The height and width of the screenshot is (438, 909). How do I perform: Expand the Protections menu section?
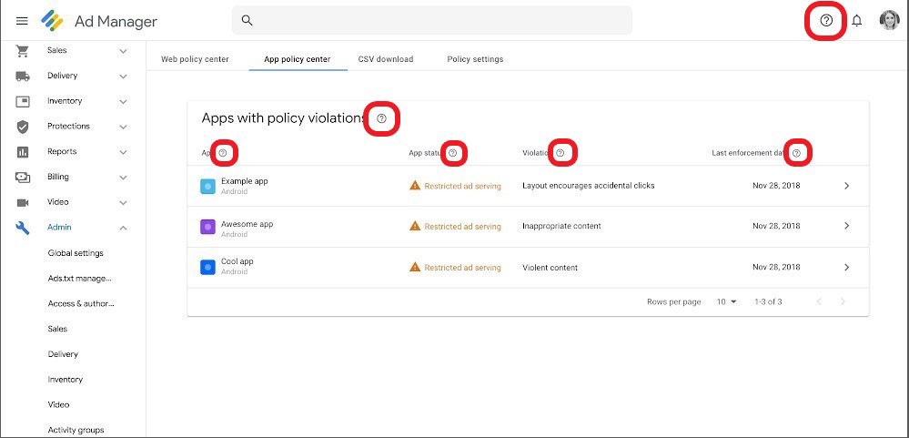pos(123,127)
